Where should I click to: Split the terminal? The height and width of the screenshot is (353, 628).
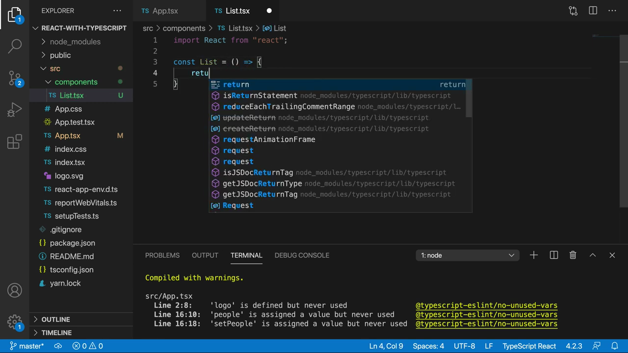(x=553, y=255)
